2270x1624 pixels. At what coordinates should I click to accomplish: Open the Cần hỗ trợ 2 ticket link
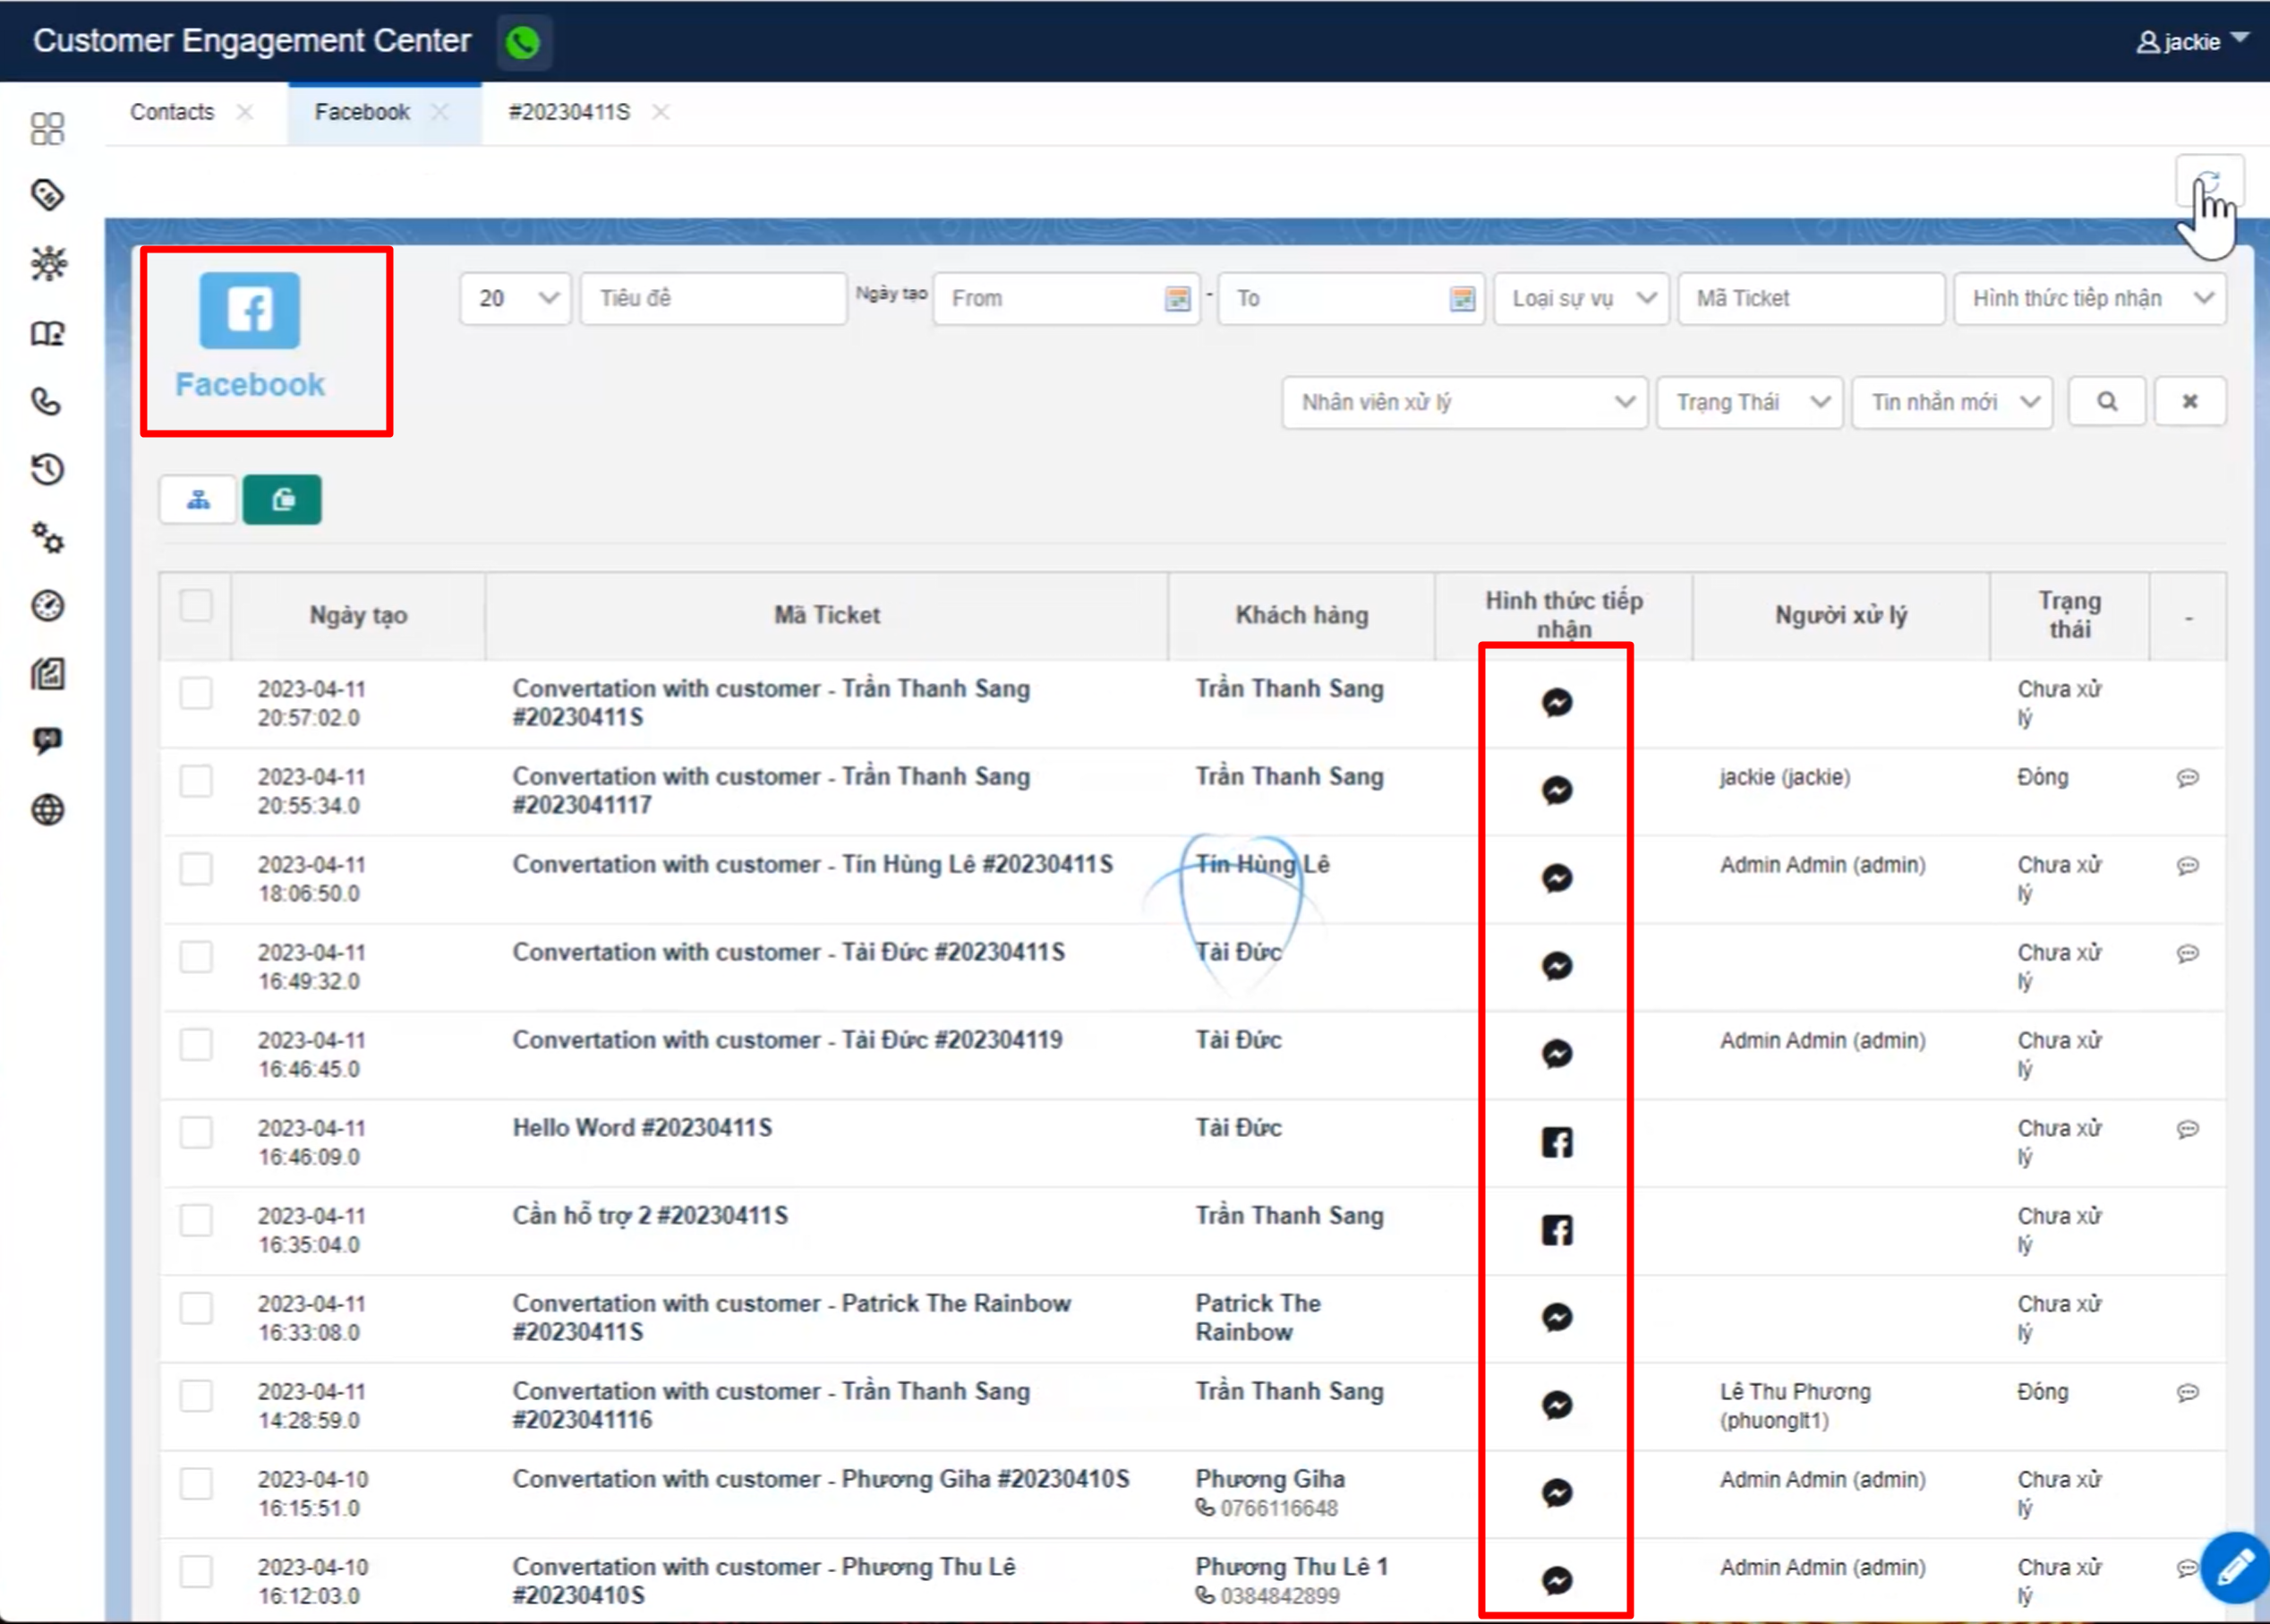(x=650, y=1216)
